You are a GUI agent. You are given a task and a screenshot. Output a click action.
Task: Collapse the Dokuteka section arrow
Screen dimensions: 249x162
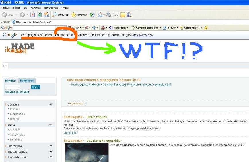point(51,104)
